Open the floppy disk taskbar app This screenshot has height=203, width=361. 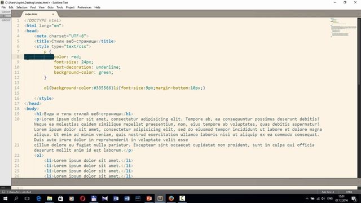(94, 198)
